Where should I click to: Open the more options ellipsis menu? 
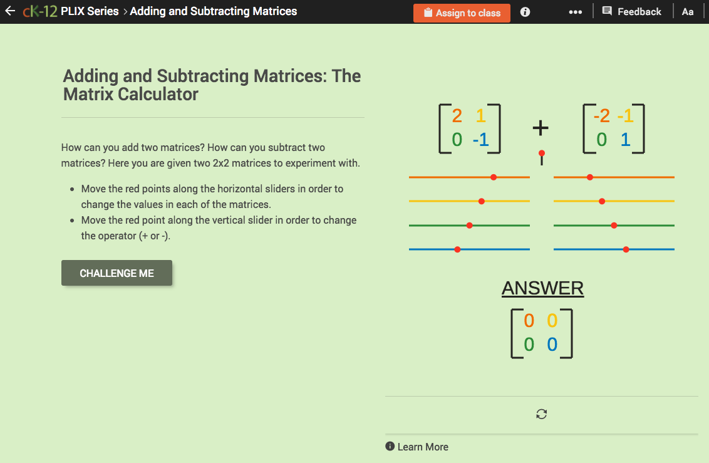point(575,11)
